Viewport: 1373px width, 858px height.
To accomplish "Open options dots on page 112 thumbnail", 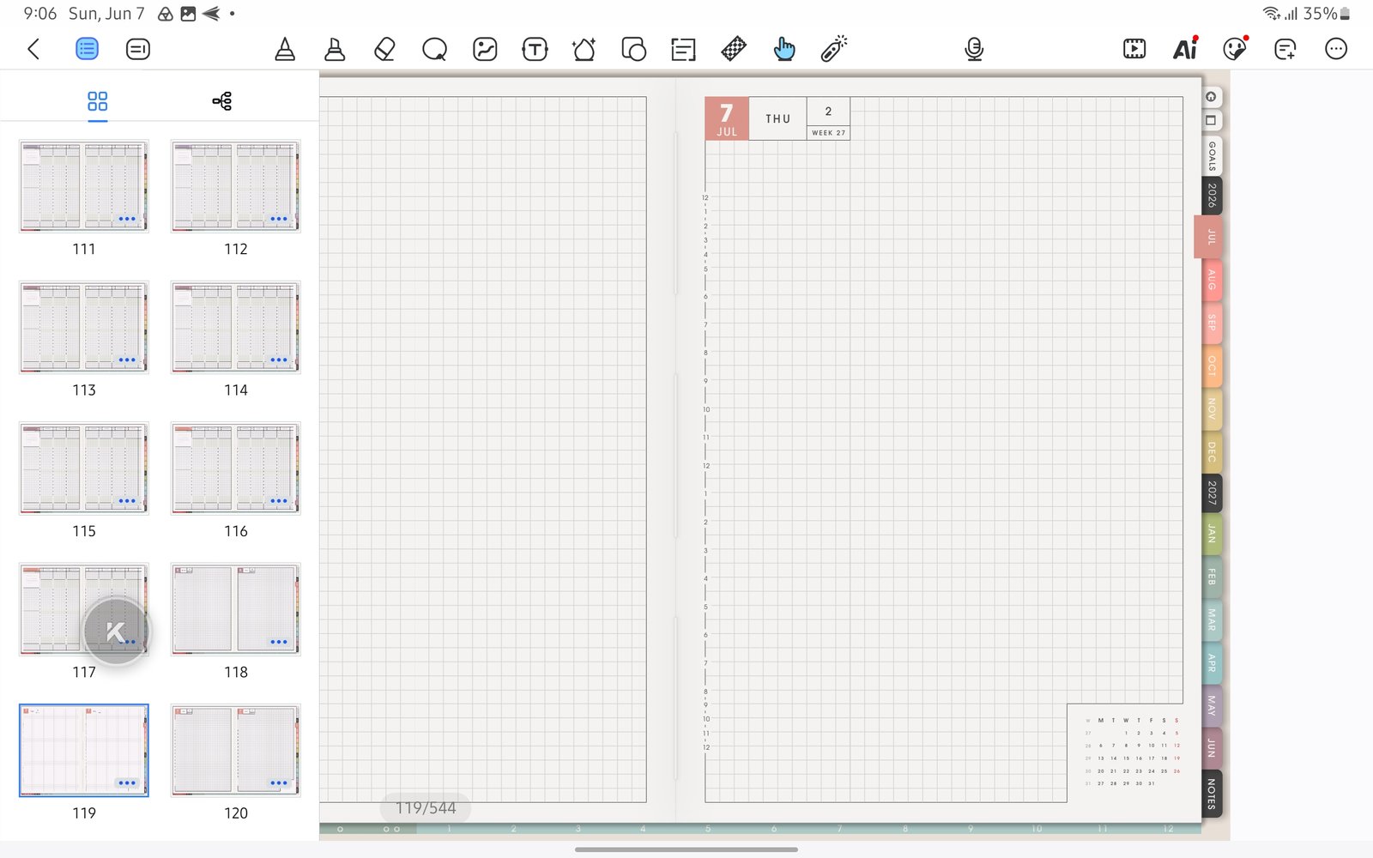I will (x=279, y=219).
